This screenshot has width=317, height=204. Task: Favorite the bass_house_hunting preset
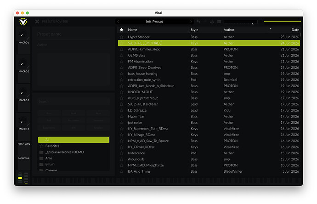121,74
